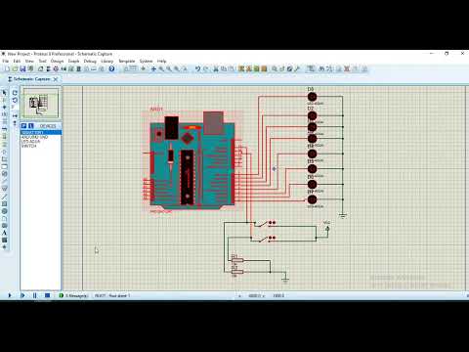Click the Undo arrow in toolbar

click(x=197, y=68)
